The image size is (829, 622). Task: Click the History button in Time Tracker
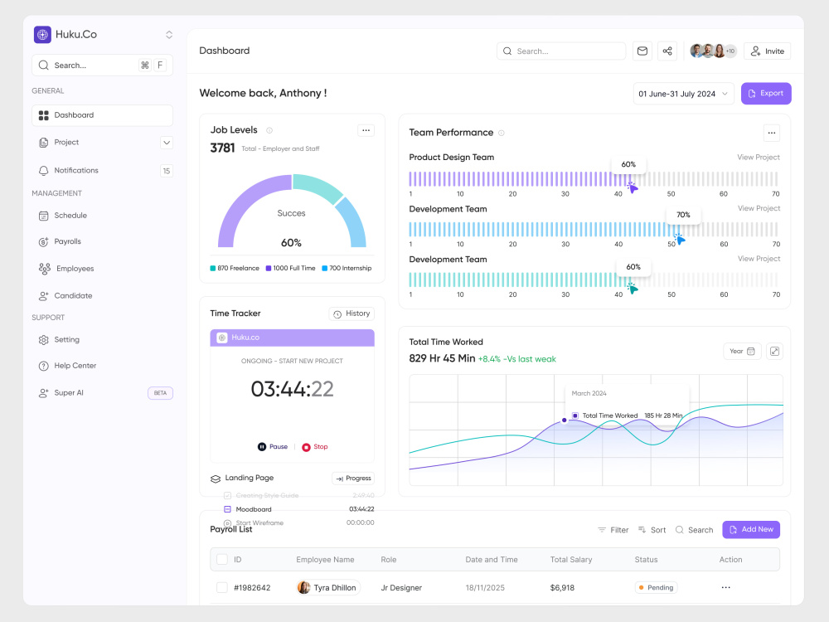[x=351, y=313]
